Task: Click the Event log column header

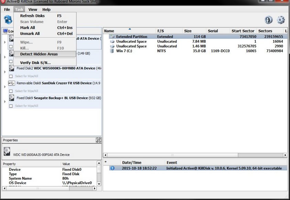Action: click(x=226, y=162)
